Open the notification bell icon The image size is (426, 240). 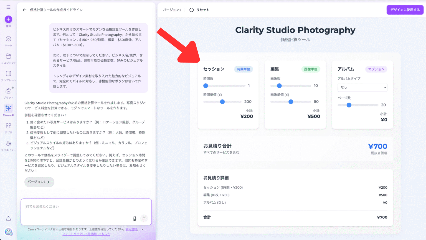tap(8, 219)
